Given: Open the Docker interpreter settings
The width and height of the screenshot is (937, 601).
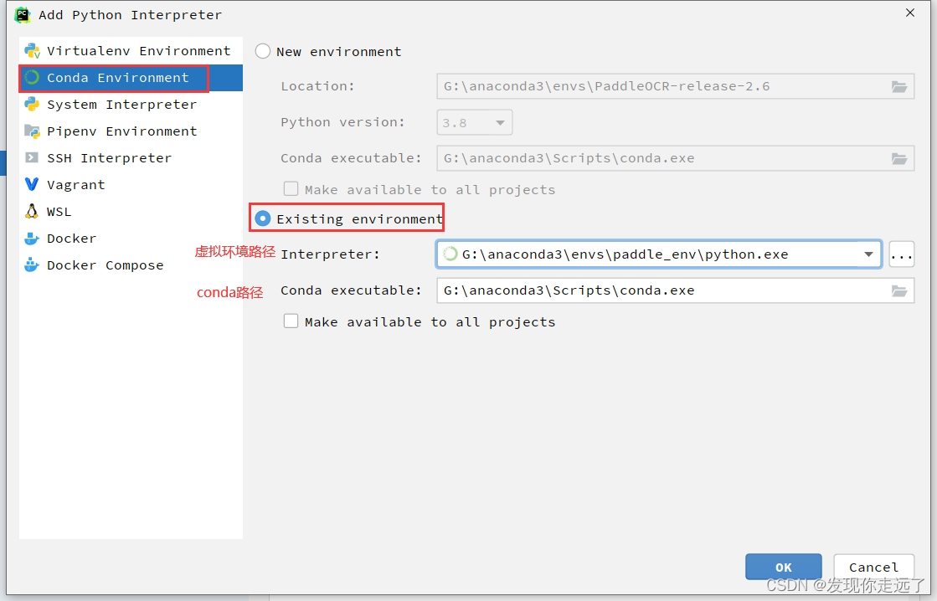Looking at the screenshot, I should [x=30, y=238].
